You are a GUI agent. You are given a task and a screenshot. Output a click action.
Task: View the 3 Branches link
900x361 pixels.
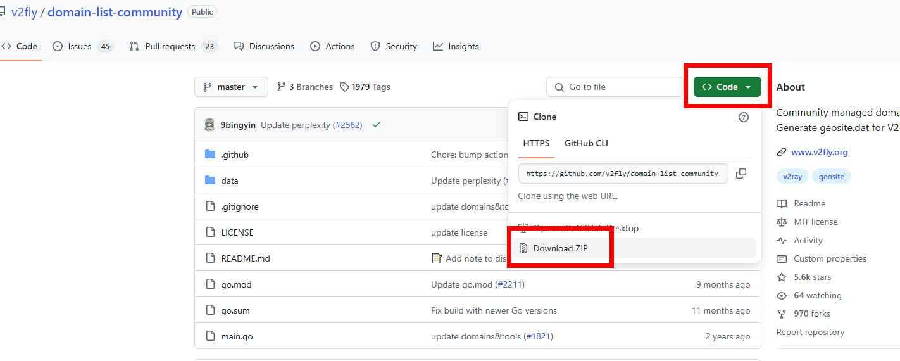click(x=304, y=87)
